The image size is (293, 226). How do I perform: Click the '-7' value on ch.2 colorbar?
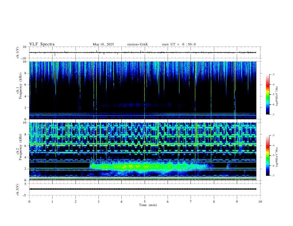pyautogui.click(x=273, y=176)
